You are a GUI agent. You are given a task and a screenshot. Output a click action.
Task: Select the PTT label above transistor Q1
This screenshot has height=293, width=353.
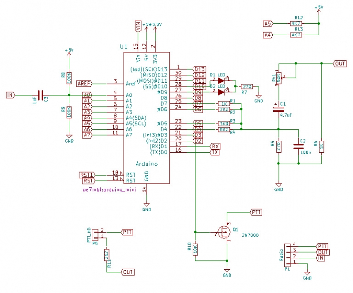(x=256, y=212)
